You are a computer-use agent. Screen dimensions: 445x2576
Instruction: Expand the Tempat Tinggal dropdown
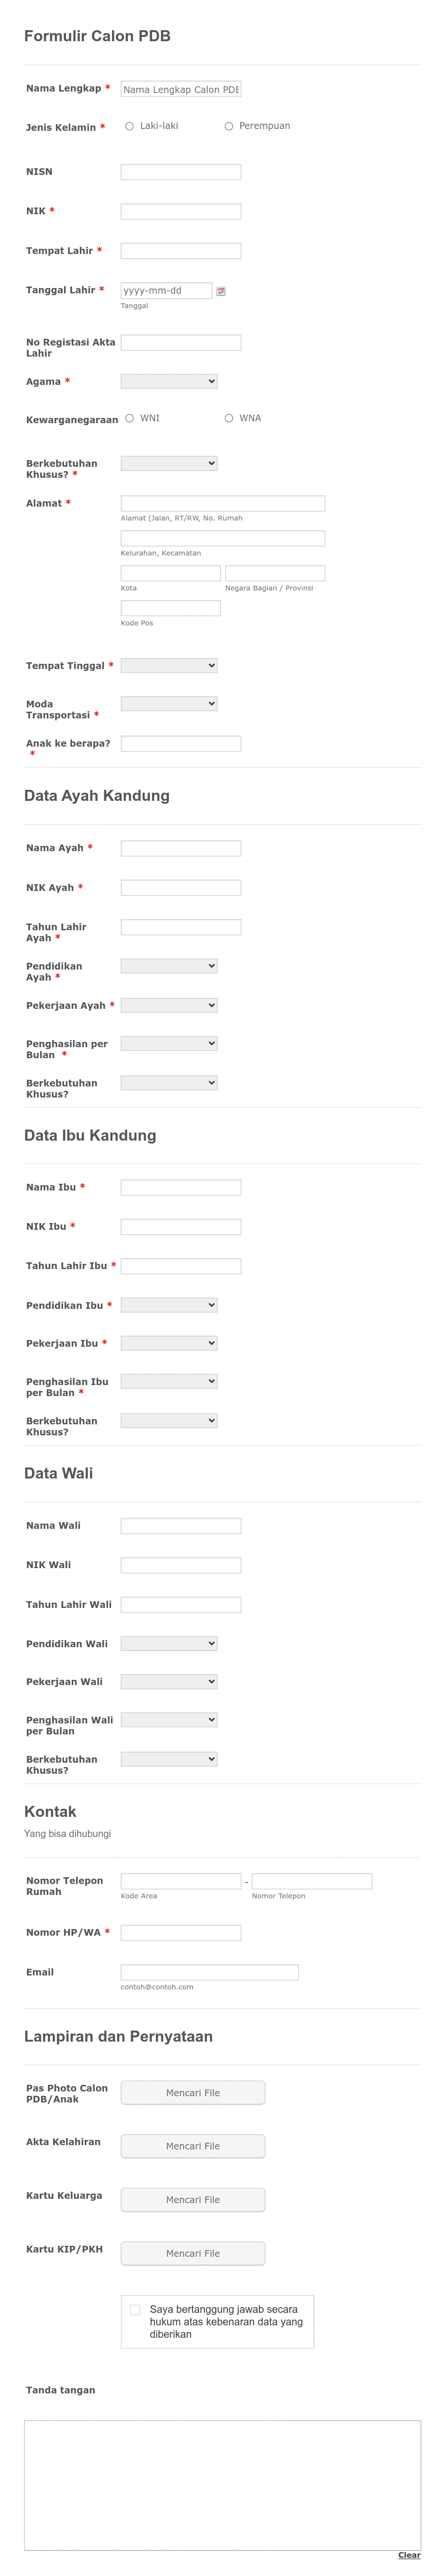pos(168,665)
